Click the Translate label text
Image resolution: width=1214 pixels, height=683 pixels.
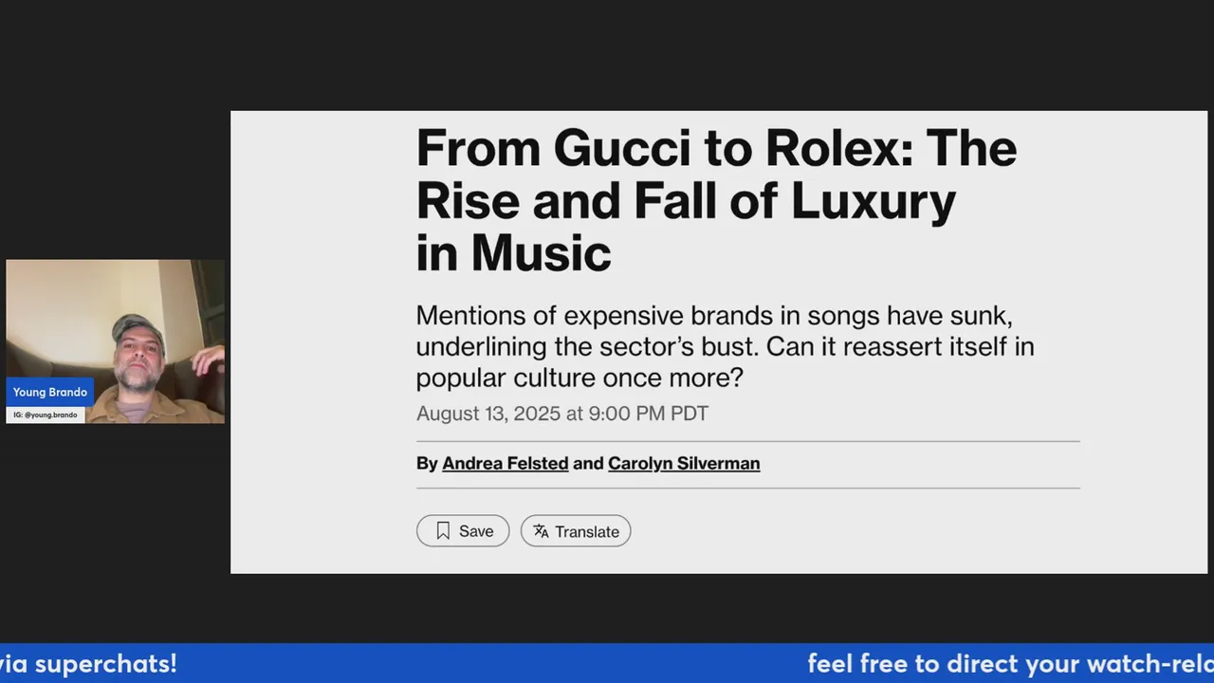pyautogui.click(x=587, y=531)
